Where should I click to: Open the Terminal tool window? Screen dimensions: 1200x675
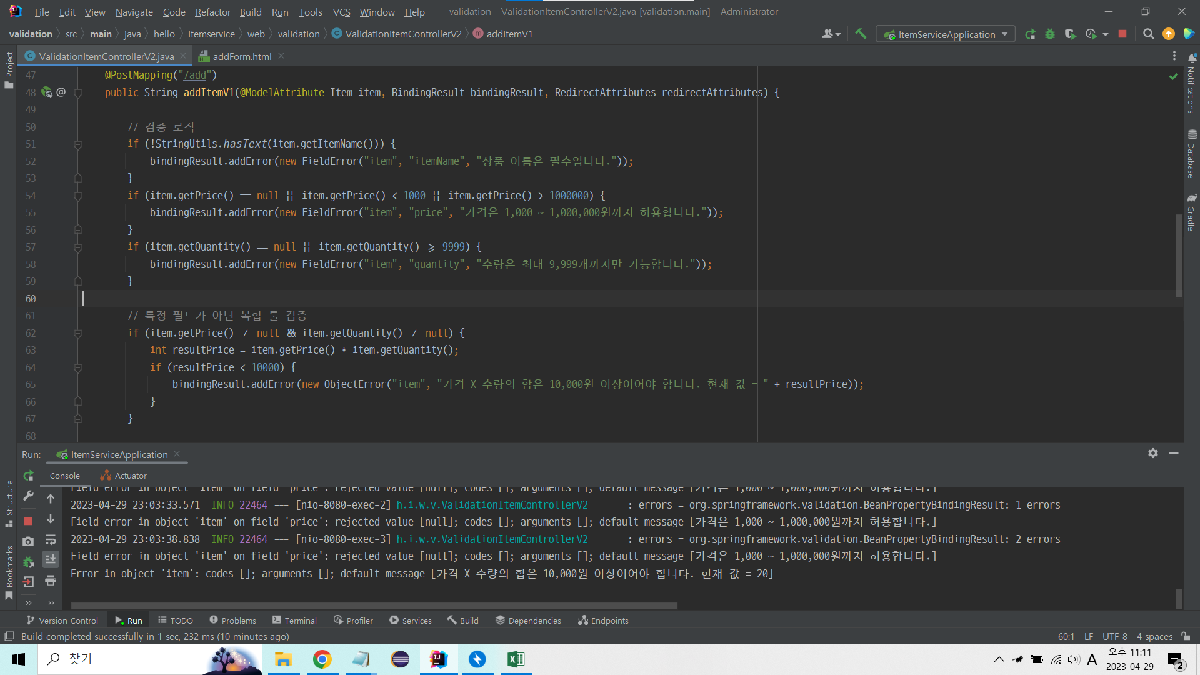(x=294, y=621)
